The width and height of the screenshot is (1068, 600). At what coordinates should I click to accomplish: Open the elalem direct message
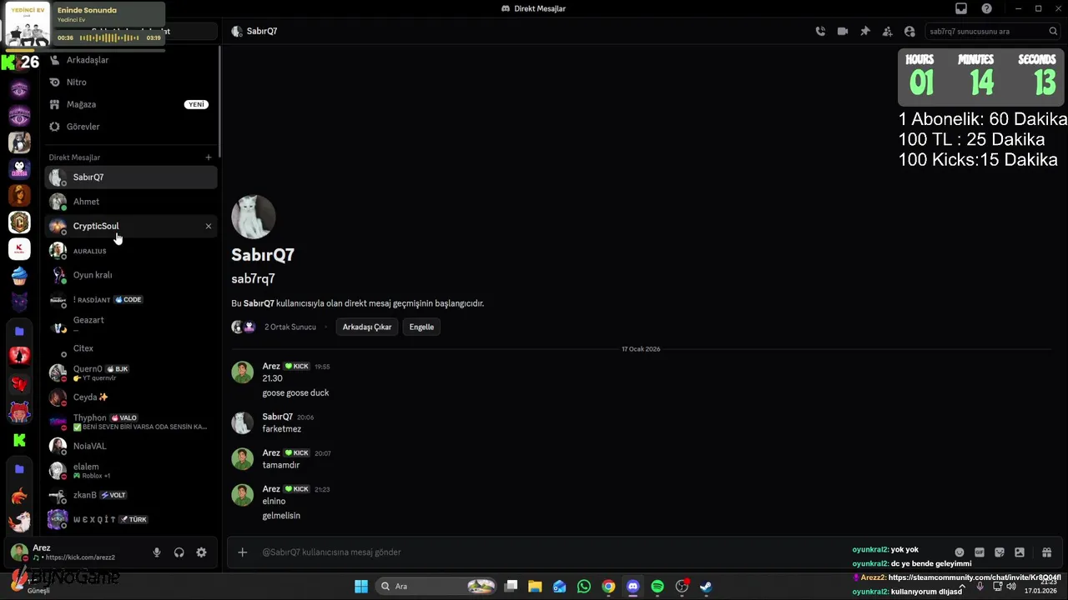[130, 471]
